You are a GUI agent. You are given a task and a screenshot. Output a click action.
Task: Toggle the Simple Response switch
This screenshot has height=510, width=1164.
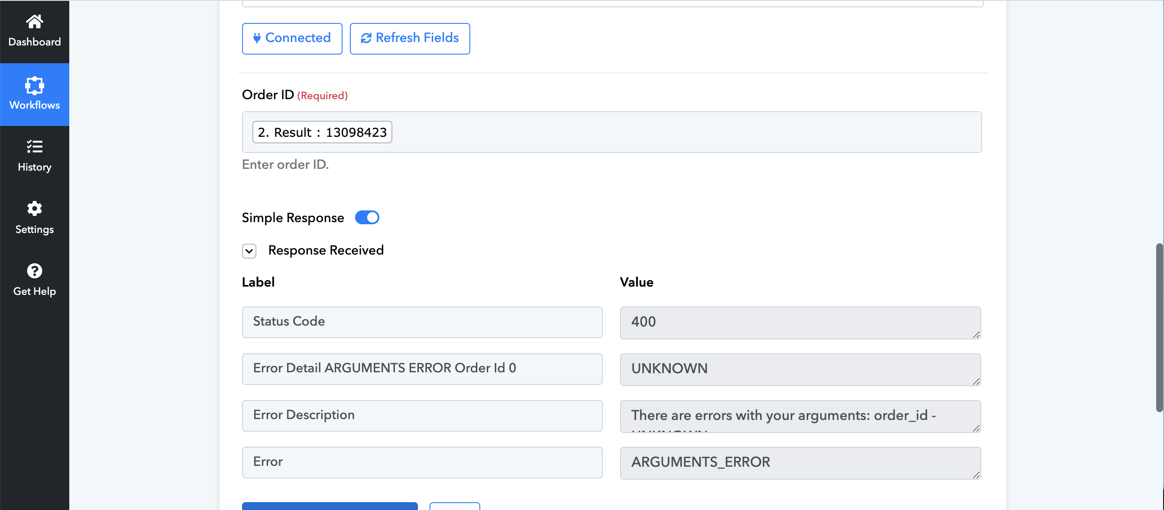[x=367, y=217]
